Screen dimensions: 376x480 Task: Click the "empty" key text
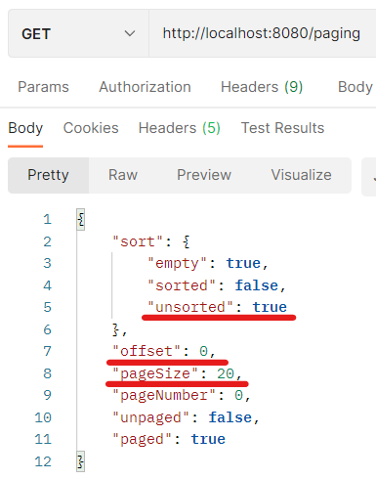tap(177, 264)
